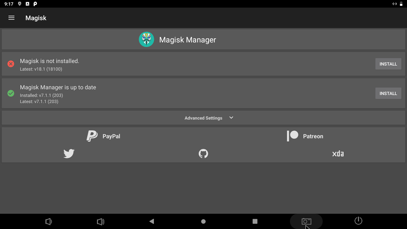Click the battery status icon
Viewport: 407px width, 229px height.
[x=401, y=4]
